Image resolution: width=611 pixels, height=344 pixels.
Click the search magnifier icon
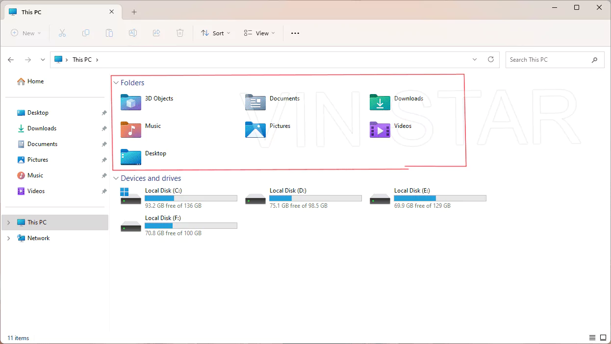(595, 60)
